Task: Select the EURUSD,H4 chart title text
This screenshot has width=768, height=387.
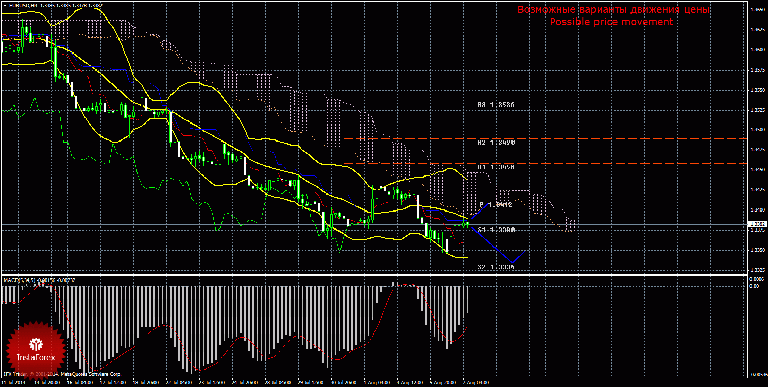Action: pyautogui.click(x=22, y=5)
